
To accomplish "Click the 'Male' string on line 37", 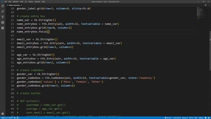I will click(x=67, y=82).
